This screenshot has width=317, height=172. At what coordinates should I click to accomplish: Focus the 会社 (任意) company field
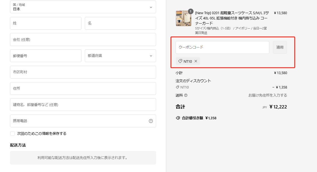[83, 40]
